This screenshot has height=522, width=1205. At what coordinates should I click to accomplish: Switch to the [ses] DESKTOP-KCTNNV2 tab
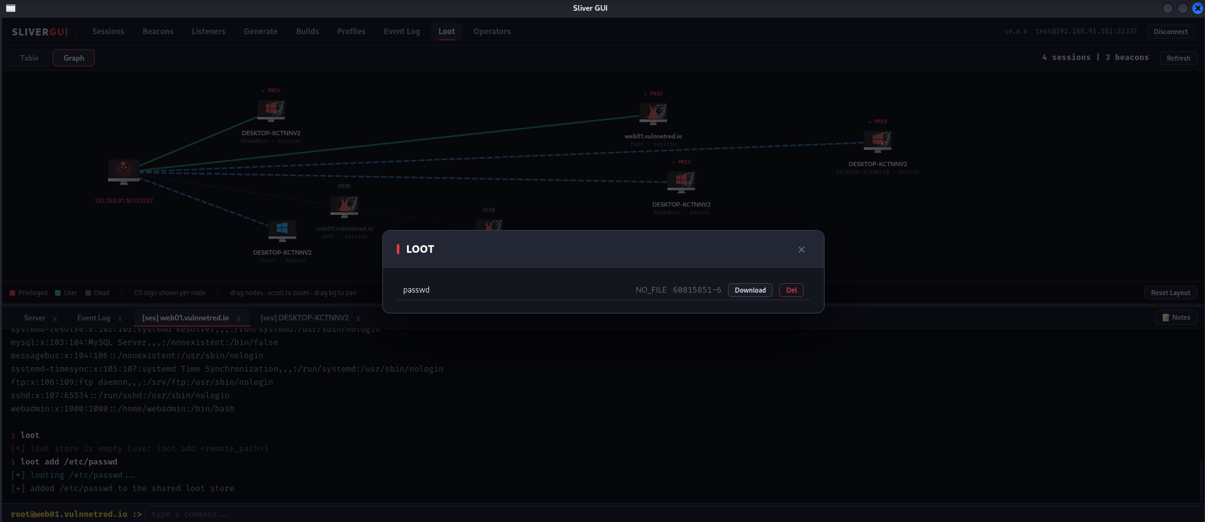point(305,318)
